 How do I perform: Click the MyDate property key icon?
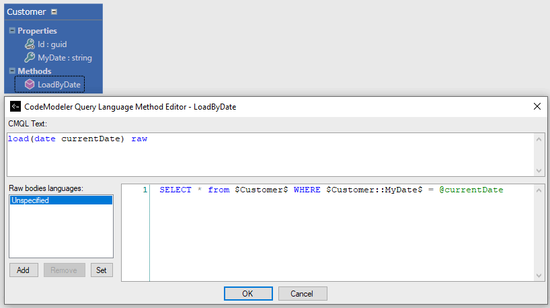pyautogui.click(x=30, y=58)
